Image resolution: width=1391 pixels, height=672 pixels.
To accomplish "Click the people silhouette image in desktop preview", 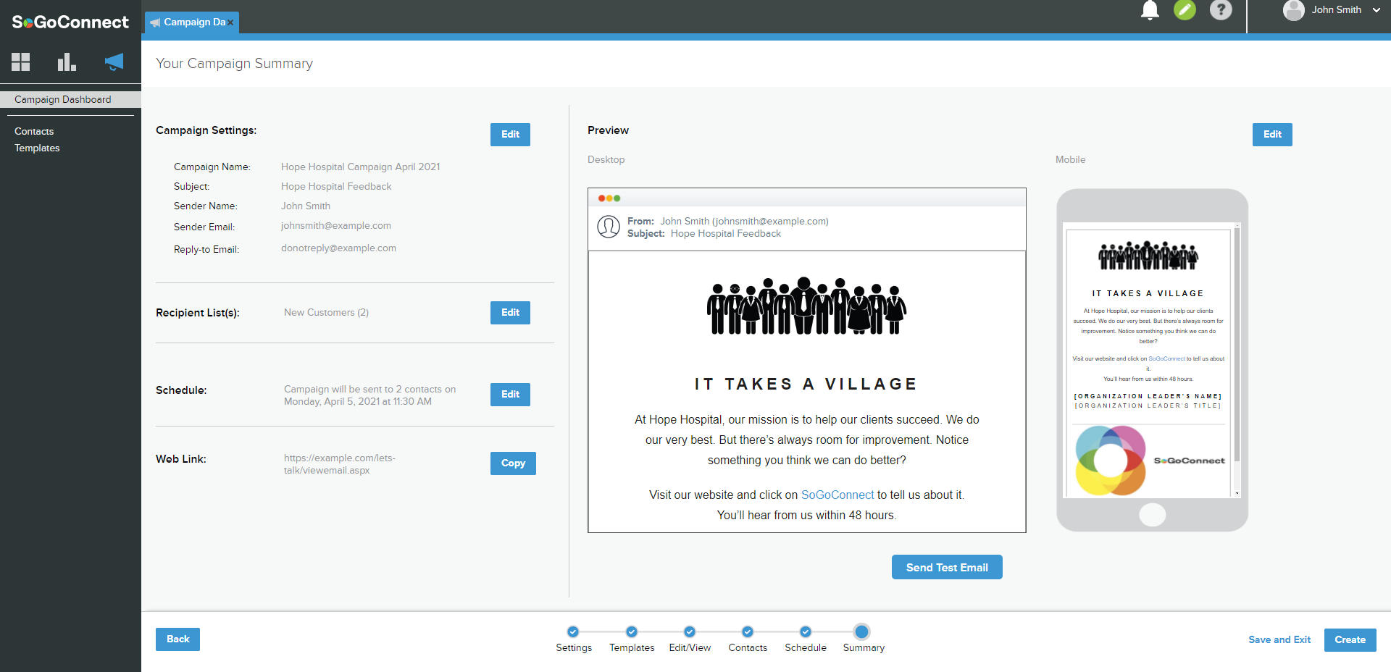I will coord(806,306).
